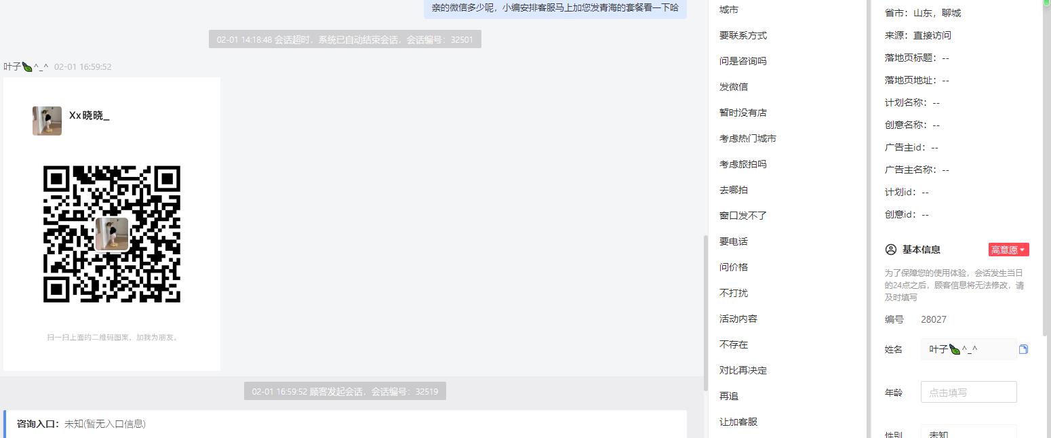
Task: Select quick reply 窗口发不了
Action: 743,216
